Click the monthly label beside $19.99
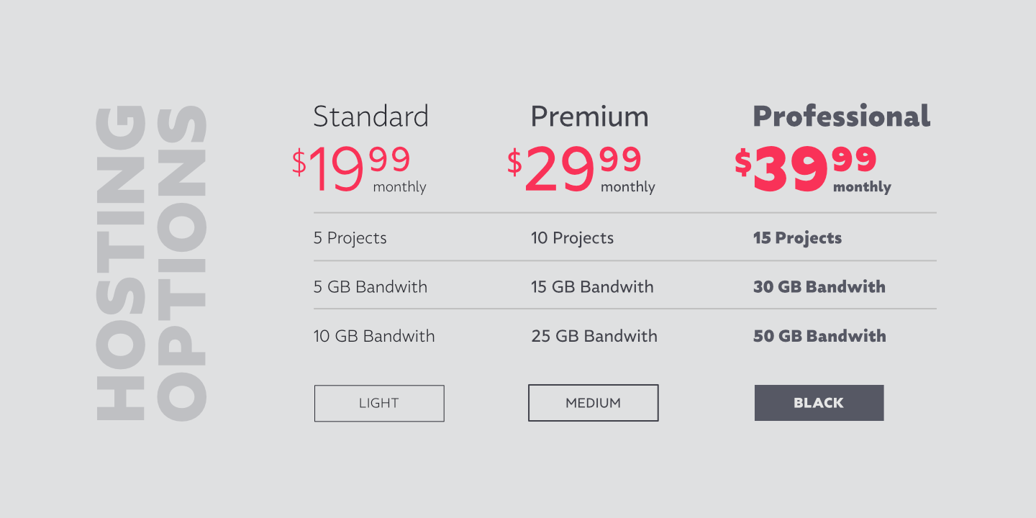 click(x=399, y=187)
